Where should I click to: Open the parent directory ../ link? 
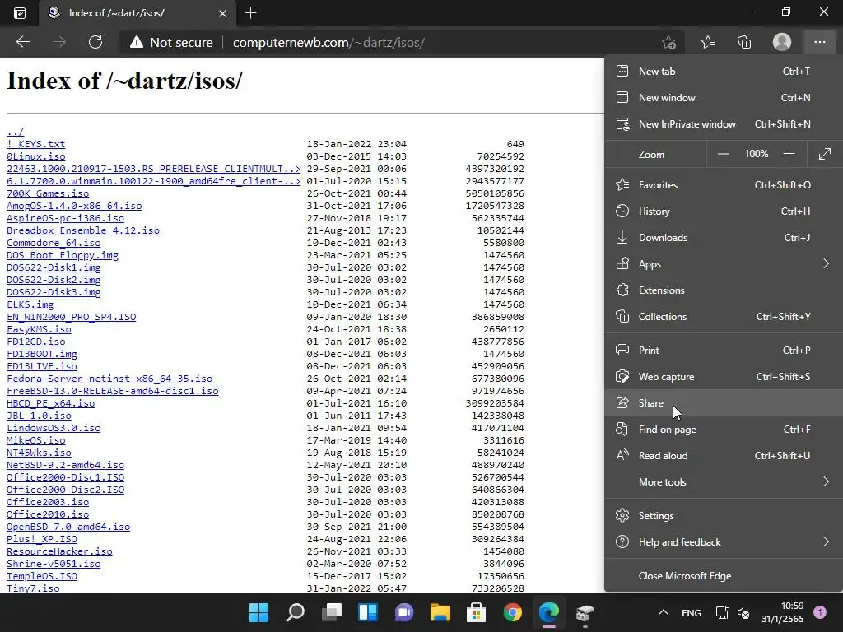pyautogui.click(x=15, y=132)
